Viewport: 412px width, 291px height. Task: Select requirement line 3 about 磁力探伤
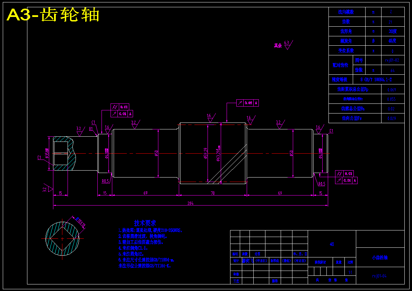coord(141,242)
